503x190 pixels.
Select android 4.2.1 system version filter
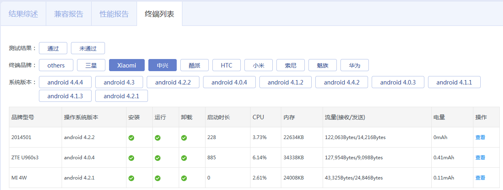click(x=122, y=96)
